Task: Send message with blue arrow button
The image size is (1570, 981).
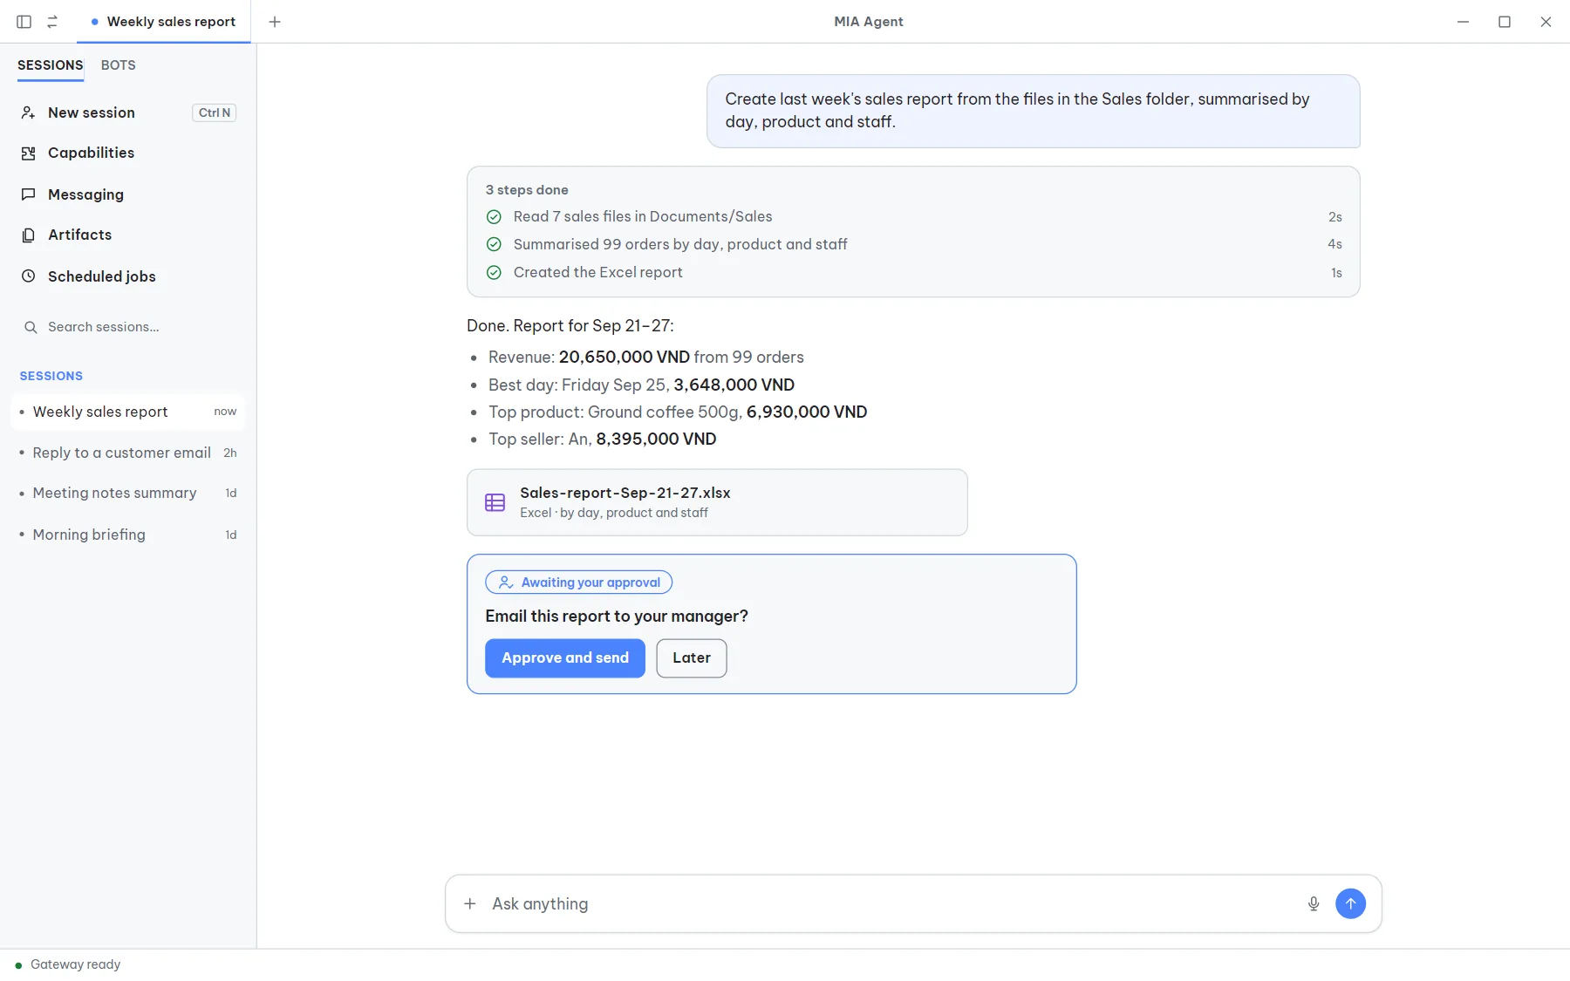Action: (1350, 904)
